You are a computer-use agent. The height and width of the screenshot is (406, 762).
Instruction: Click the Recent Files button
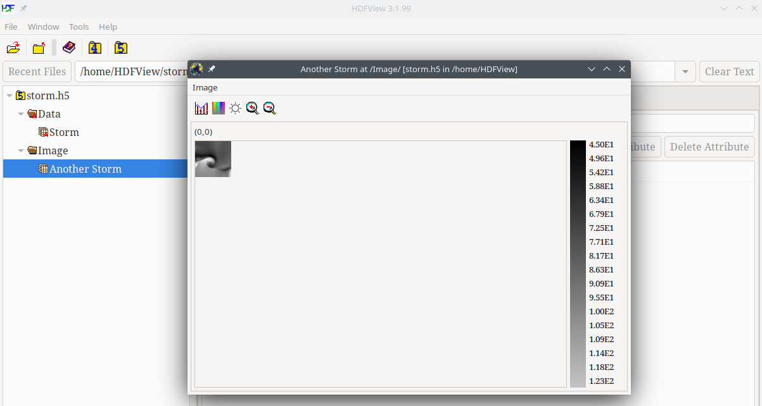(37, 71)
